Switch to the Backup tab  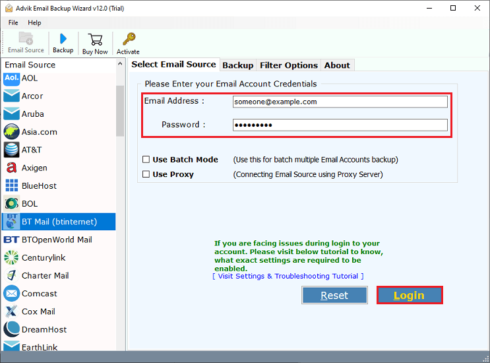coord(238,65)
